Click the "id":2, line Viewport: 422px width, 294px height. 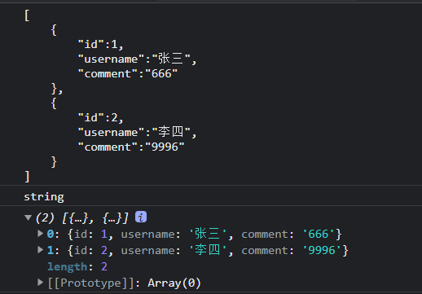pyautogui.click(x=101, y=118)
